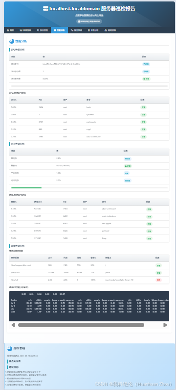
Task: Click the server icon beside the localhost.localdomain title
Action: (45, 9)
